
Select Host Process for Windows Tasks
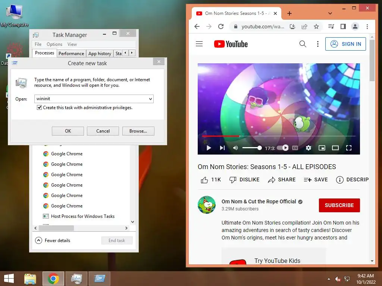pos(83,216)
